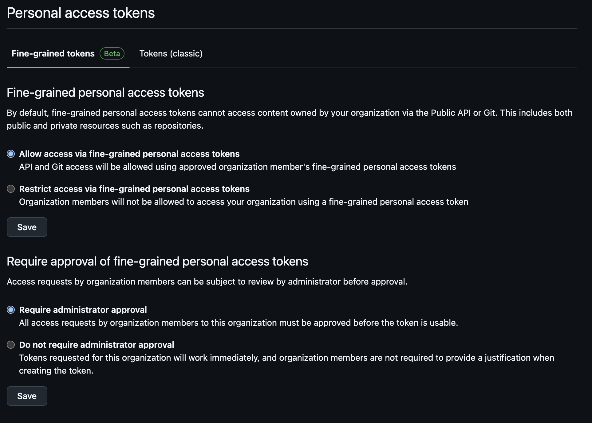The height and width of the screenshot is (423, 592).
Task: Select Allow access via fine-grained personal access tokens
Action: tap(129, 154)
